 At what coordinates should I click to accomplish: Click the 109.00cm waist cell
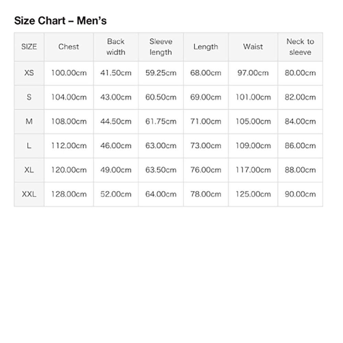[253, 146]
